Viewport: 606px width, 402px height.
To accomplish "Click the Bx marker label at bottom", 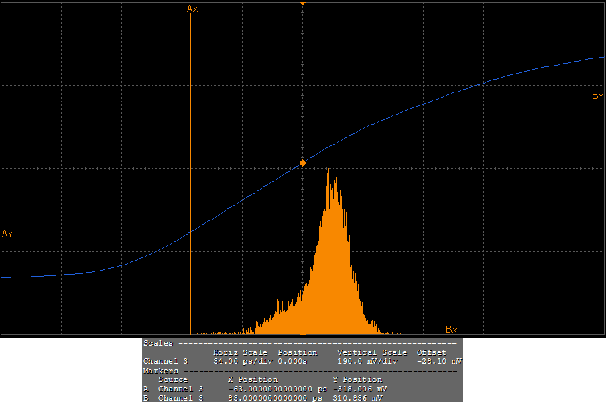I will pos(451,329).
